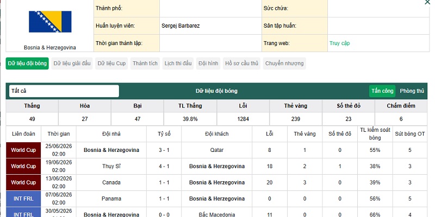Click the 38% possession in Thụy Sĩ row
435x217 pixels.
(375, 167)
